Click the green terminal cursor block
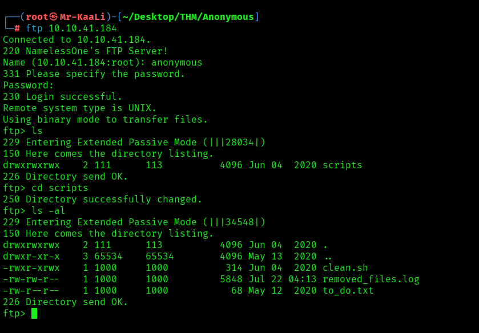 [34, 313]
